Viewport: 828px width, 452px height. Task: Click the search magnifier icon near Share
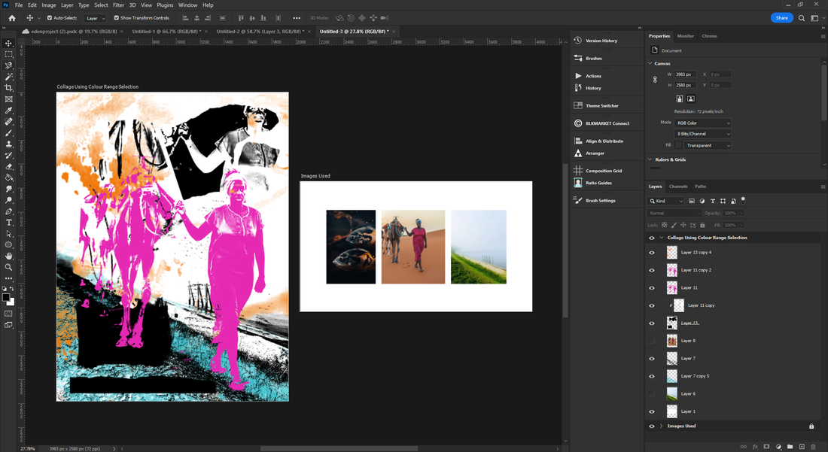[802, 18]
